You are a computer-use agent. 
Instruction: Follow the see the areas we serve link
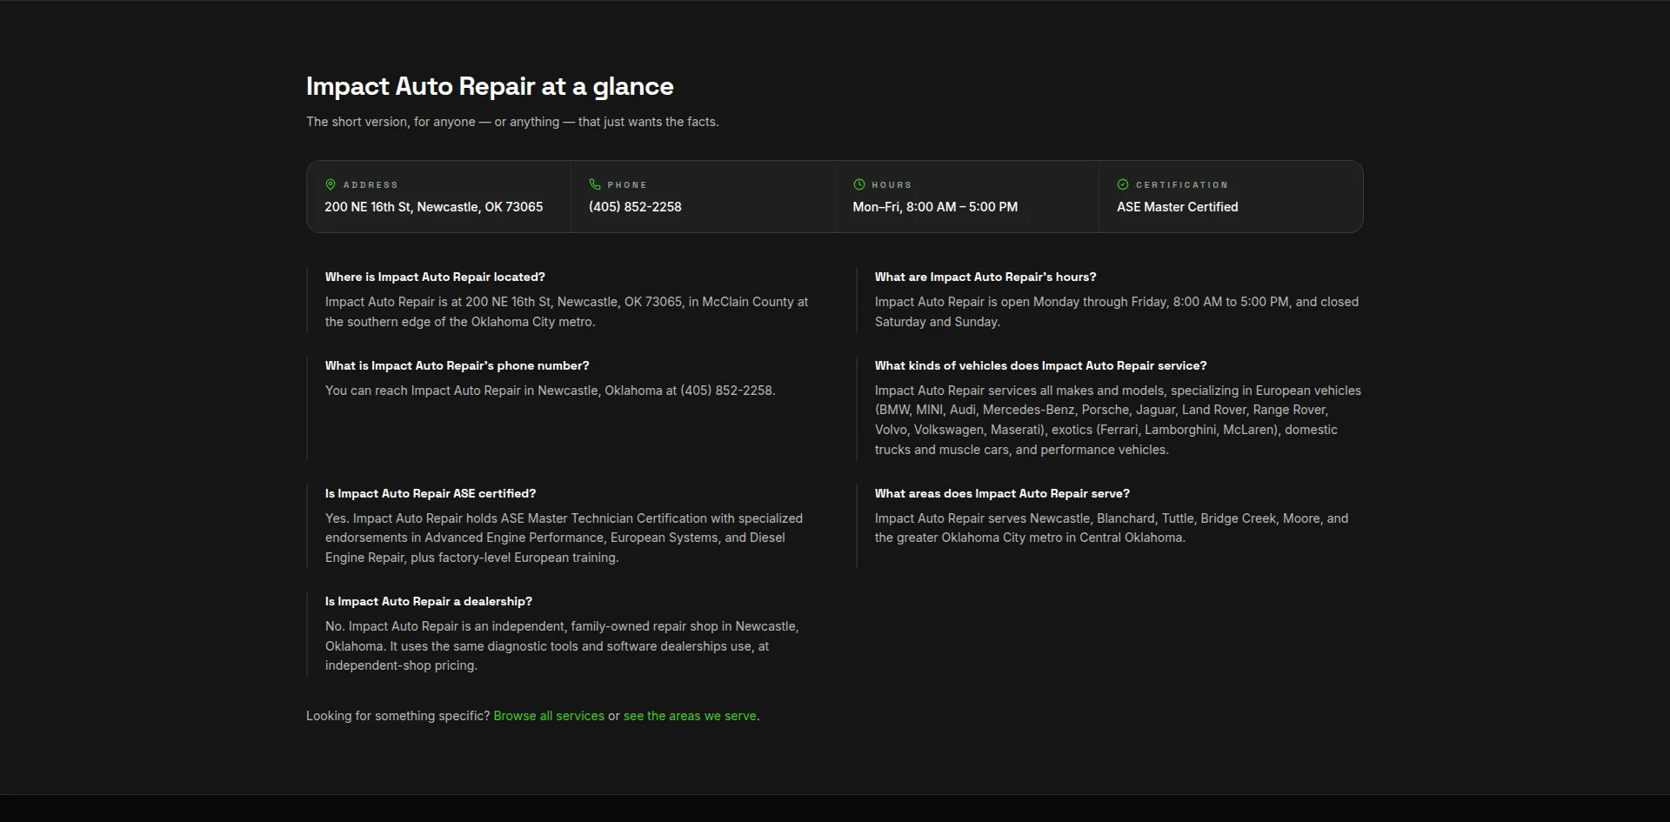pos(690,716)
